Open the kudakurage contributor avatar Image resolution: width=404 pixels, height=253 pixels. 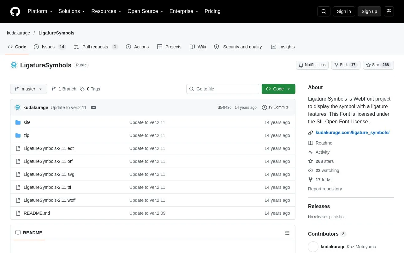pos(313,247)
